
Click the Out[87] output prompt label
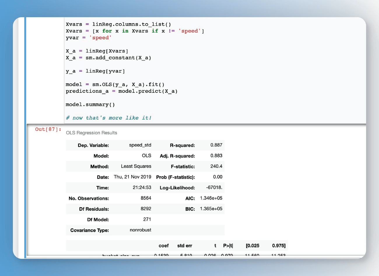pos(48,129)
